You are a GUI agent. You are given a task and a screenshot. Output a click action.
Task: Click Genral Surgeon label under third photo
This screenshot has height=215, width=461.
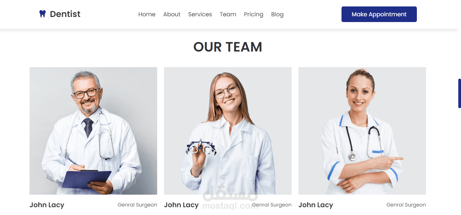pyautogui.click(x=406, y=205)
